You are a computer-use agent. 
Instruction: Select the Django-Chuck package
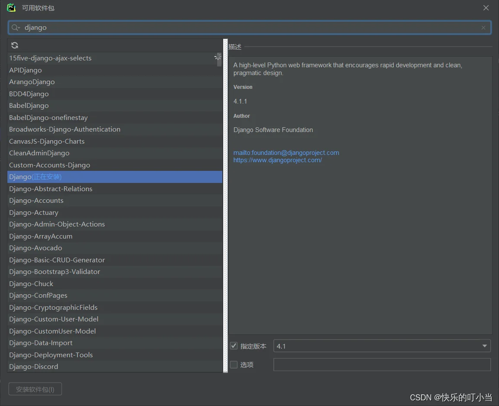114,284
